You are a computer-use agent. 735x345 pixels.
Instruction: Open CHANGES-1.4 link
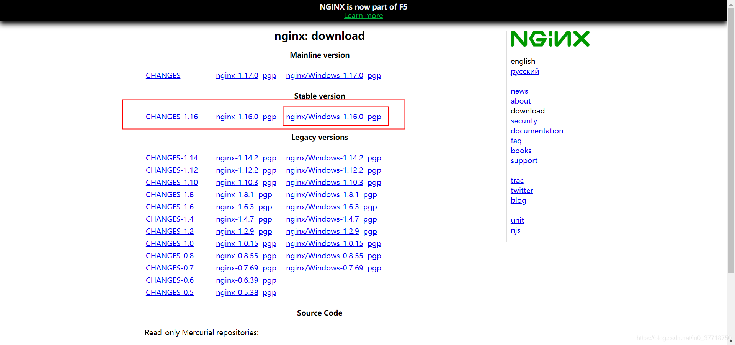click(x=170, y=219)
